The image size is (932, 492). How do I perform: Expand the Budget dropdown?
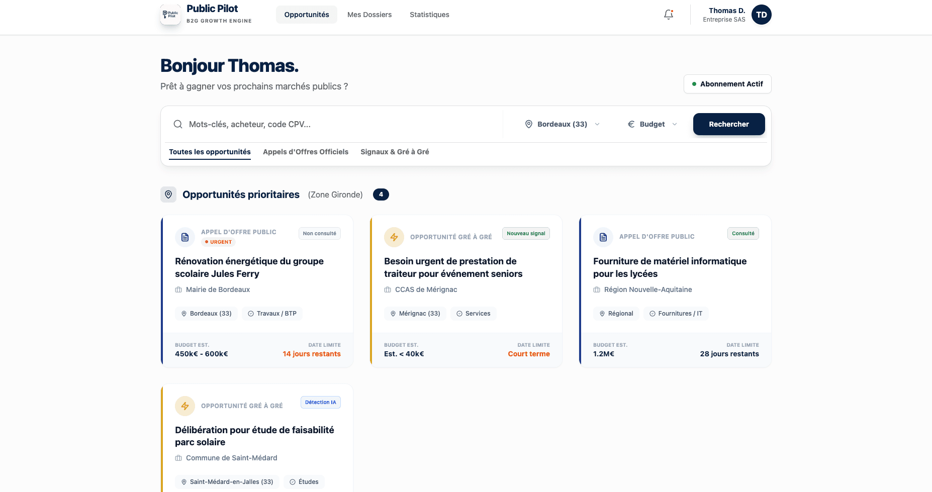tap(652, 124)
